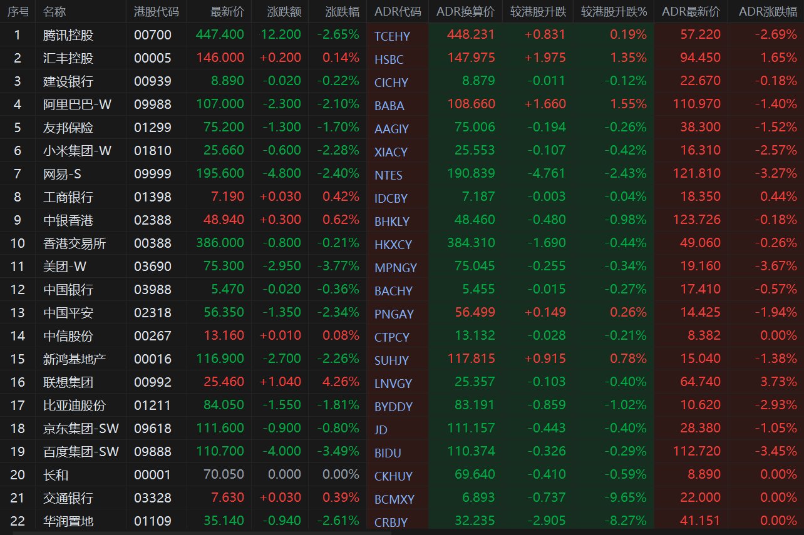Click the HSBC ADR code
The height and width of the screenshot is (535, 804).
[x=389, y=59]
